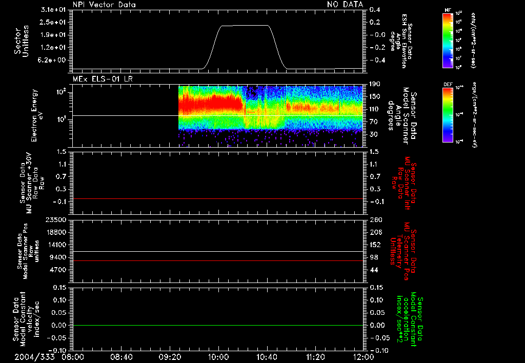Click the 18800 tick label

(56, 232)
